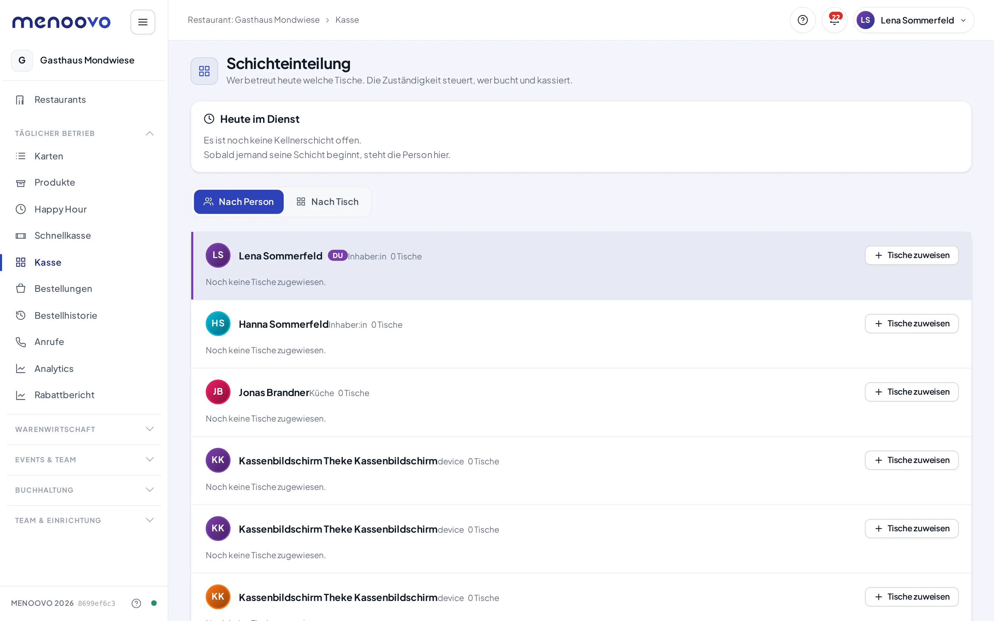Viewport: 994px width, 621px height.
Task: Click Restaurant: Gasthaus Mondwiese breadcrumb
Action: click(x=253, y=20)
